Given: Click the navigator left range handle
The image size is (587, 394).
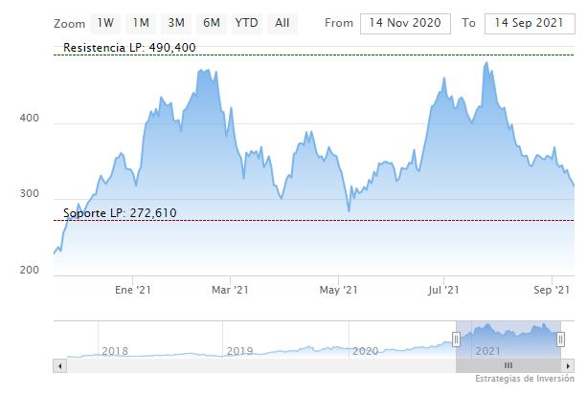Looking at the screenshot, I should [456, 339].
